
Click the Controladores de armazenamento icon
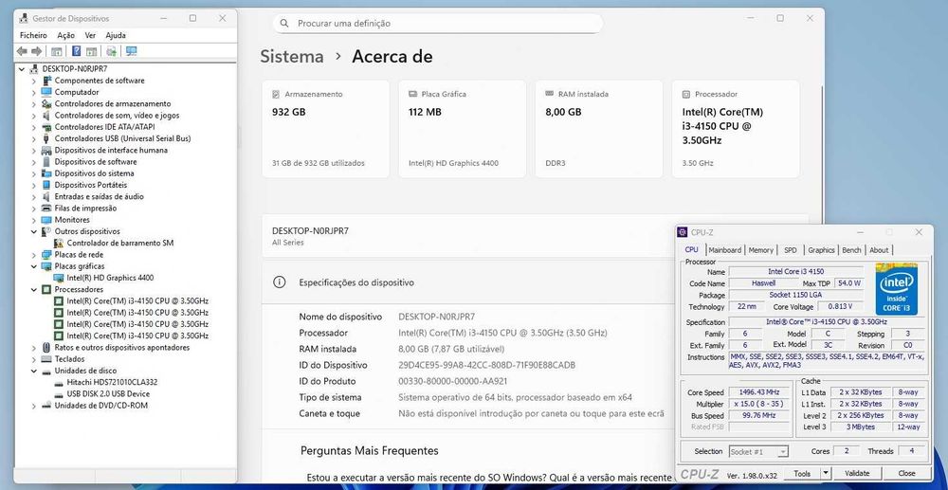tap(46, 103)
